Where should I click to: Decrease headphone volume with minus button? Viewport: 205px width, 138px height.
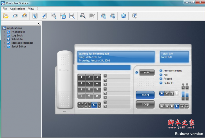183,99
